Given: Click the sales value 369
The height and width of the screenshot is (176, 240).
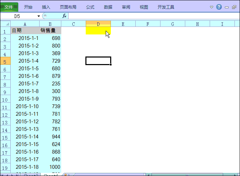Looking at the screenshot, I should (x=50, y=53).
